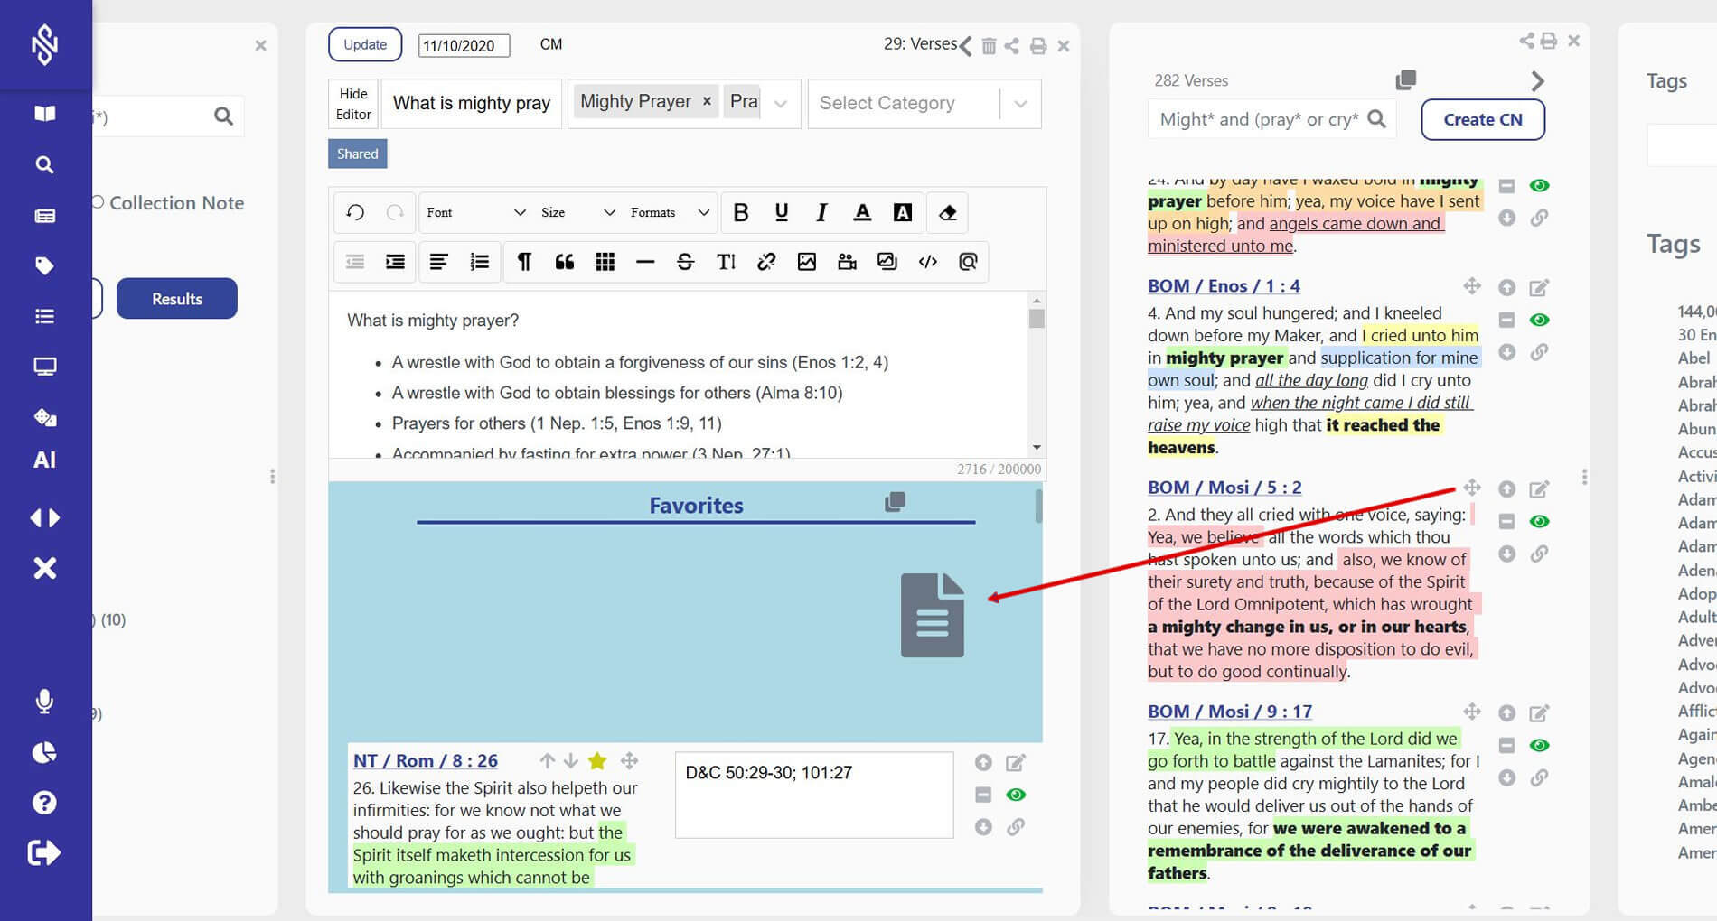The image size is (1717, 921).
Task: Click the edit icon beside Enos 1:4
Action: click(x=1539, y=288)
